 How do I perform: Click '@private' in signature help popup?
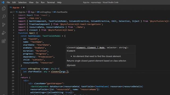click(71, 65)
